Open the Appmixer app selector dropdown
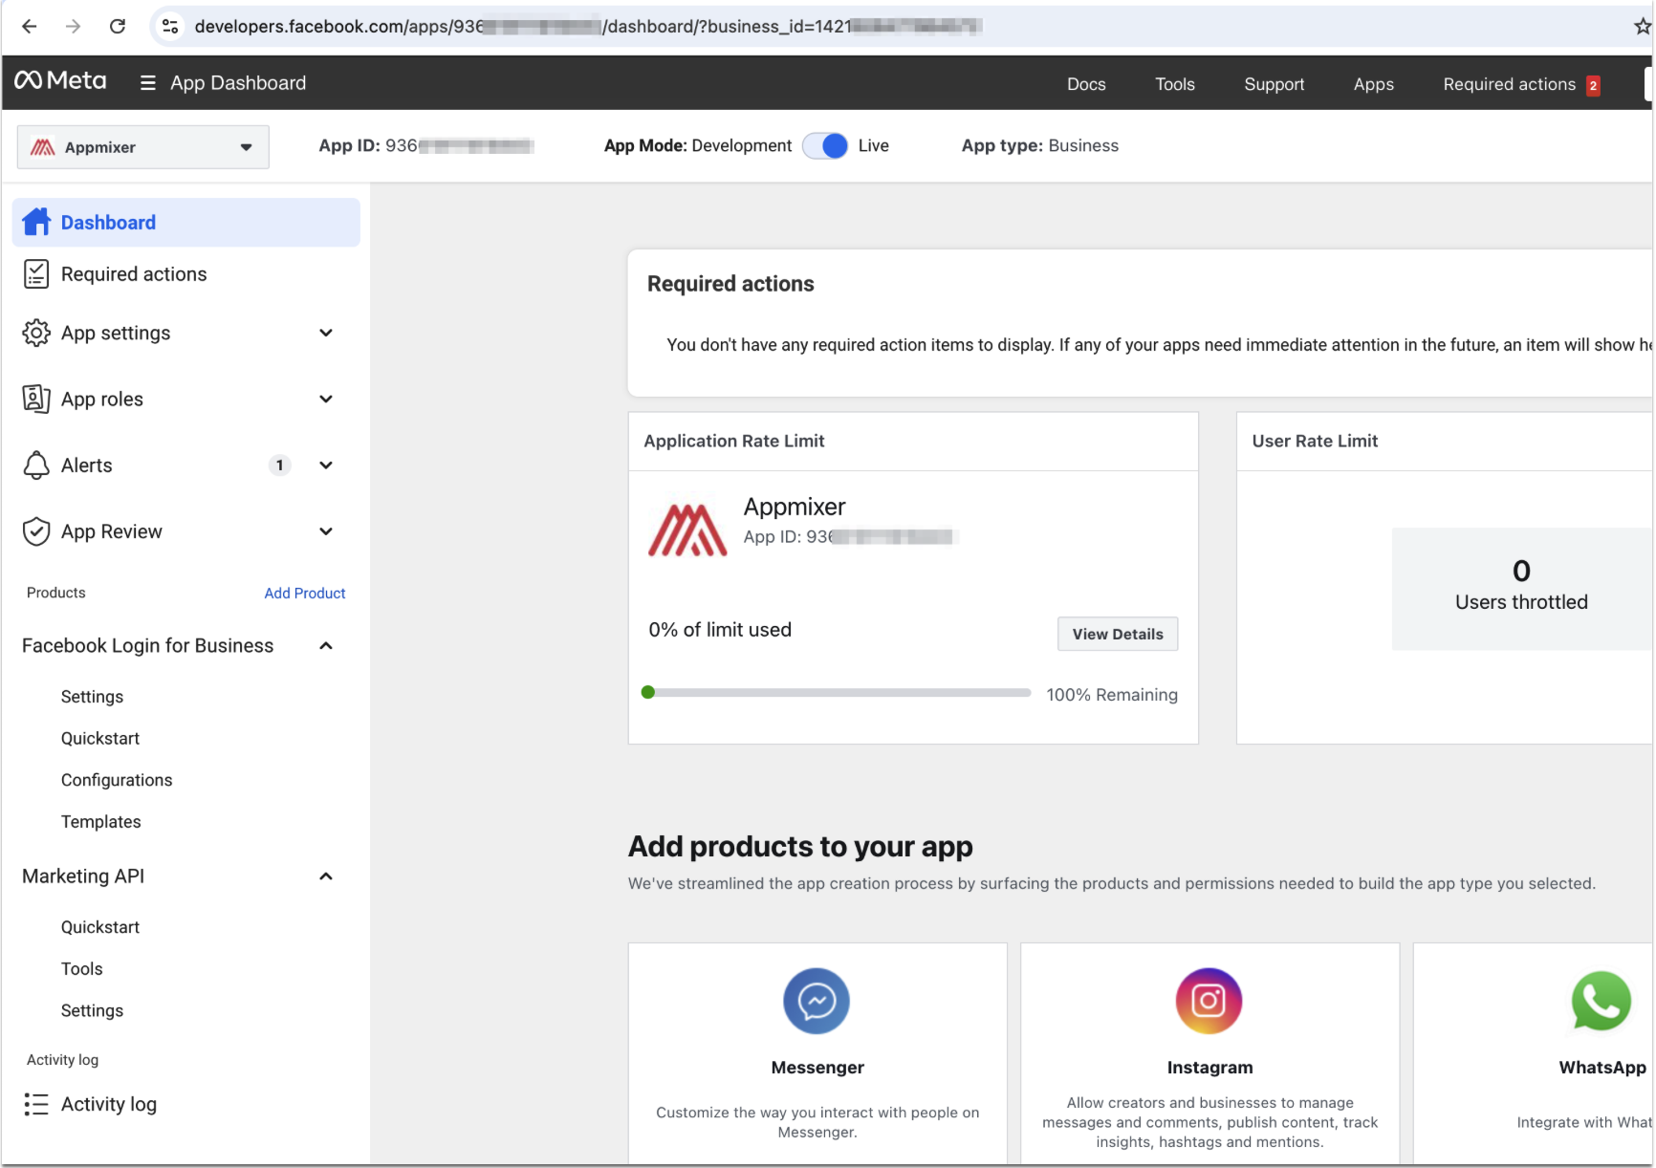The width and height of the screenshot is (1656, 1168). pyautogui.click(x=143, y=147)
